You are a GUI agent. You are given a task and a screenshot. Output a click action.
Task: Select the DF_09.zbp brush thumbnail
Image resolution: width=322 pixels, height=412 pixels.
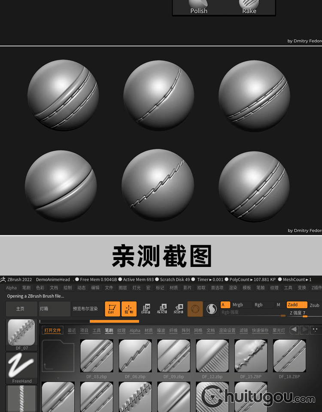click(x=173, y=356)
